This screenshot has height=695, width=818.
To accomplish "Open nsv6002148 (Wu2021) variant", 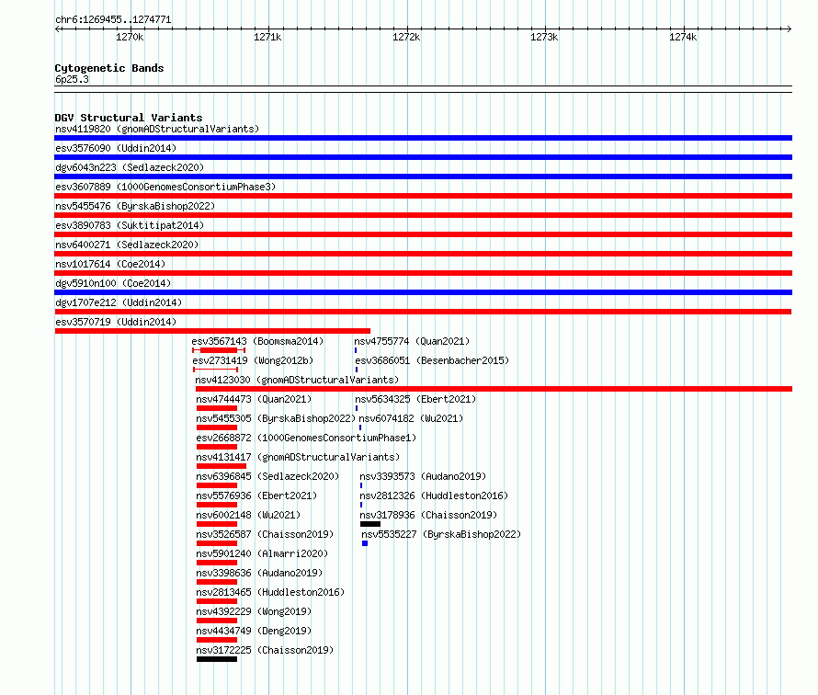I will (248, 515).
